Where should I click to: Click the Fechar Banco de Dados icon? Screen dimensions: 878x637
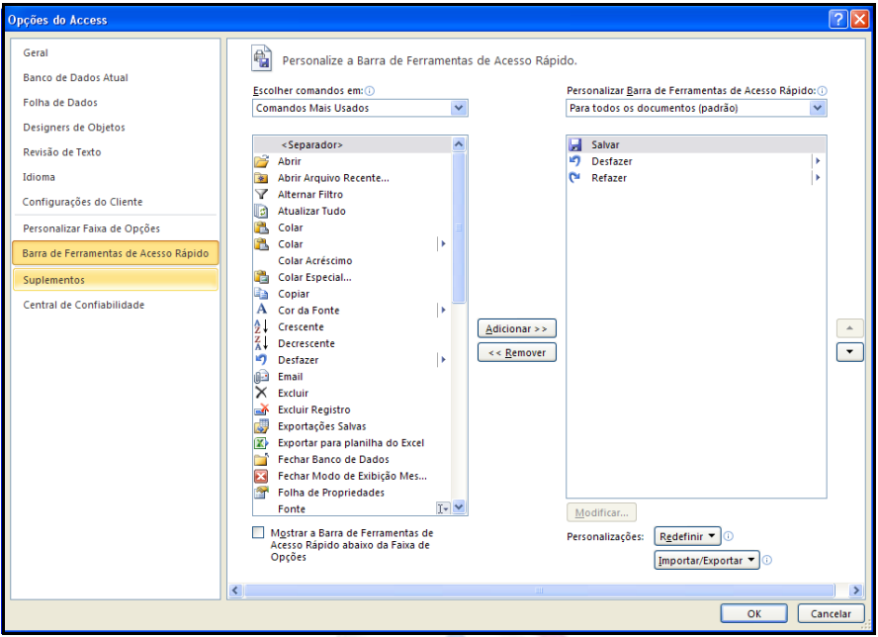coord(262,460)
